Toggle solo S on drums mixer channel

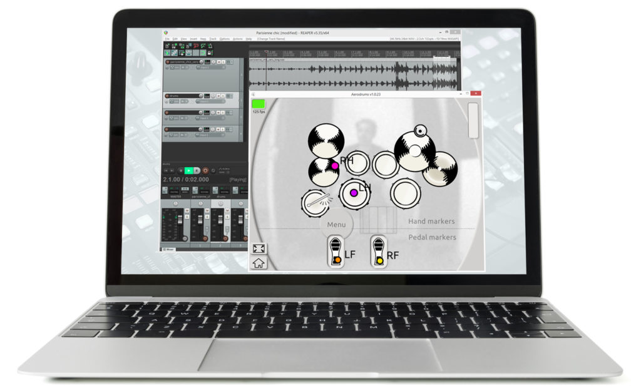tap(227, 217)
